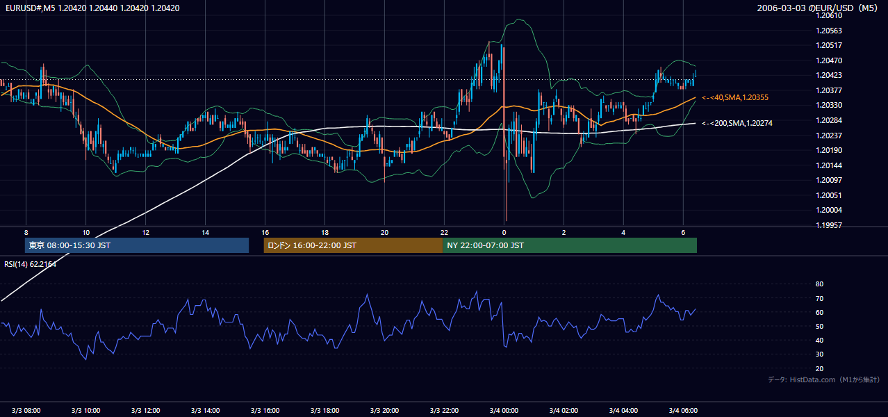This screenshot has height=417, width=888.
Task: Click the 3/3 10:00 date label
Action: [x=85, y=410]
